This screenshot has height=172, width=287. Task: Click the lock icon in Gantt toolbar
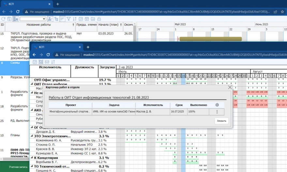click(99, 19)
